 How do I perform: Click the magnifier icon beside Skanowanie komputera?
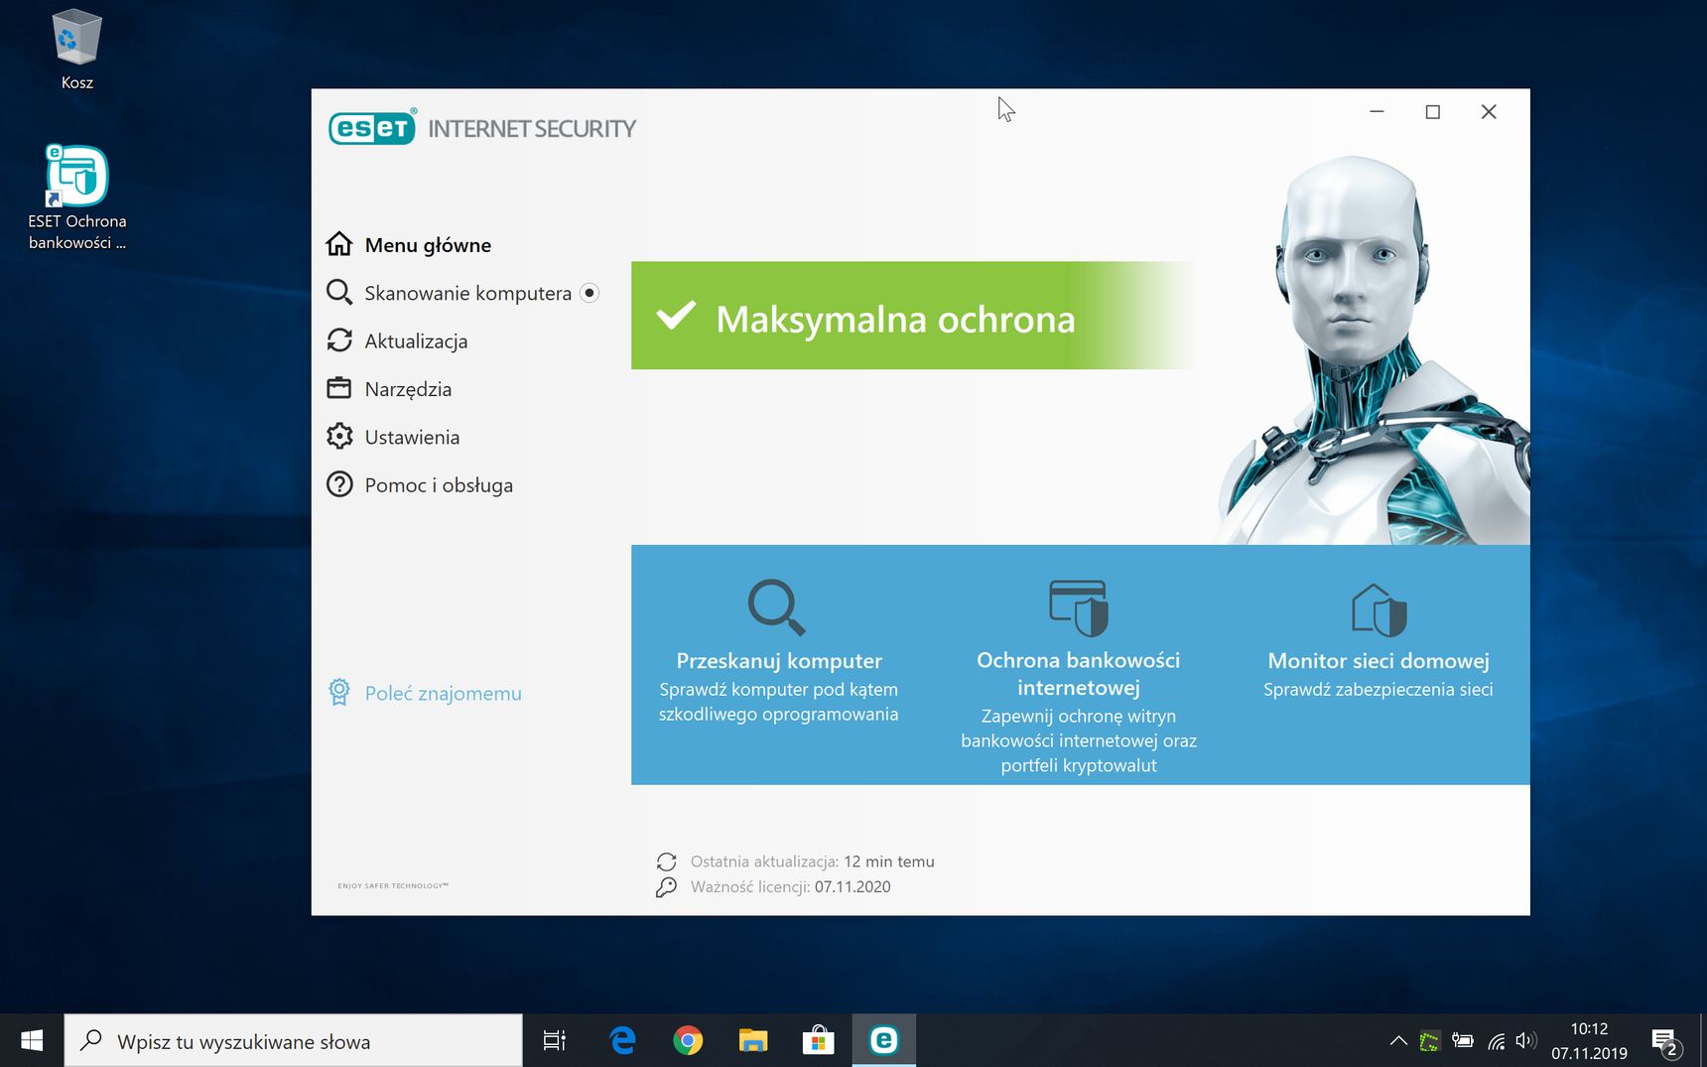click(339, 292)
